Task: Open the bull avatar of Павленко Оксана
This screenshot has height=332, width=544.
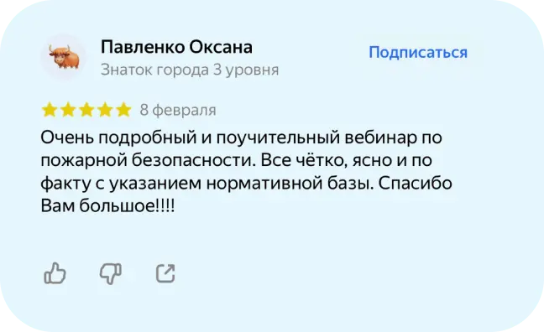Action: pyautogui.click(x=64, y=57)
